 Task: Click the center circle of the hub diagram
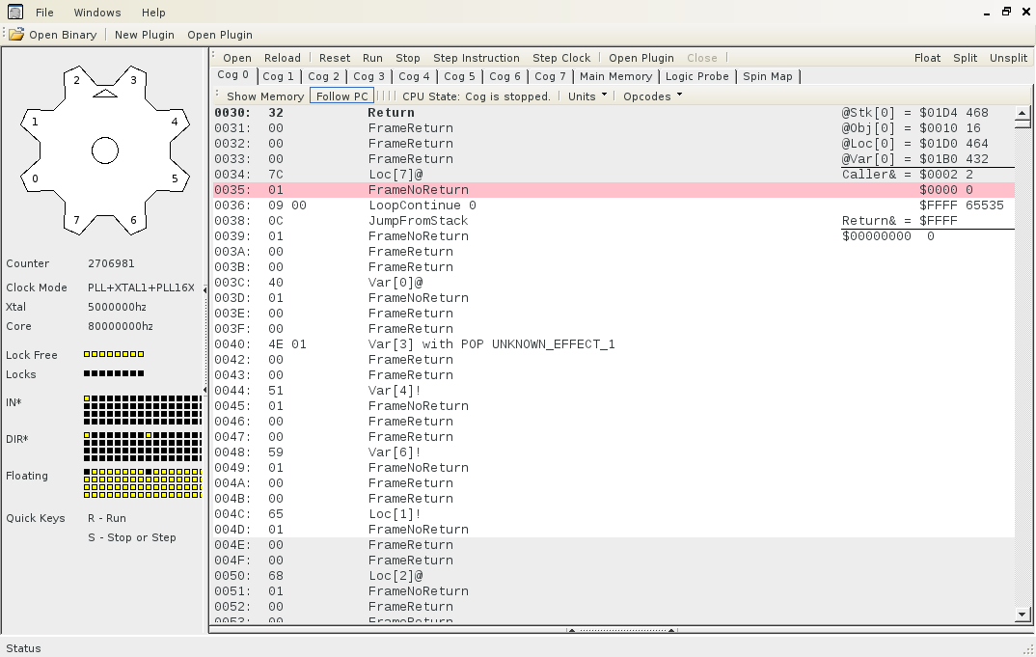click(105, 151)
